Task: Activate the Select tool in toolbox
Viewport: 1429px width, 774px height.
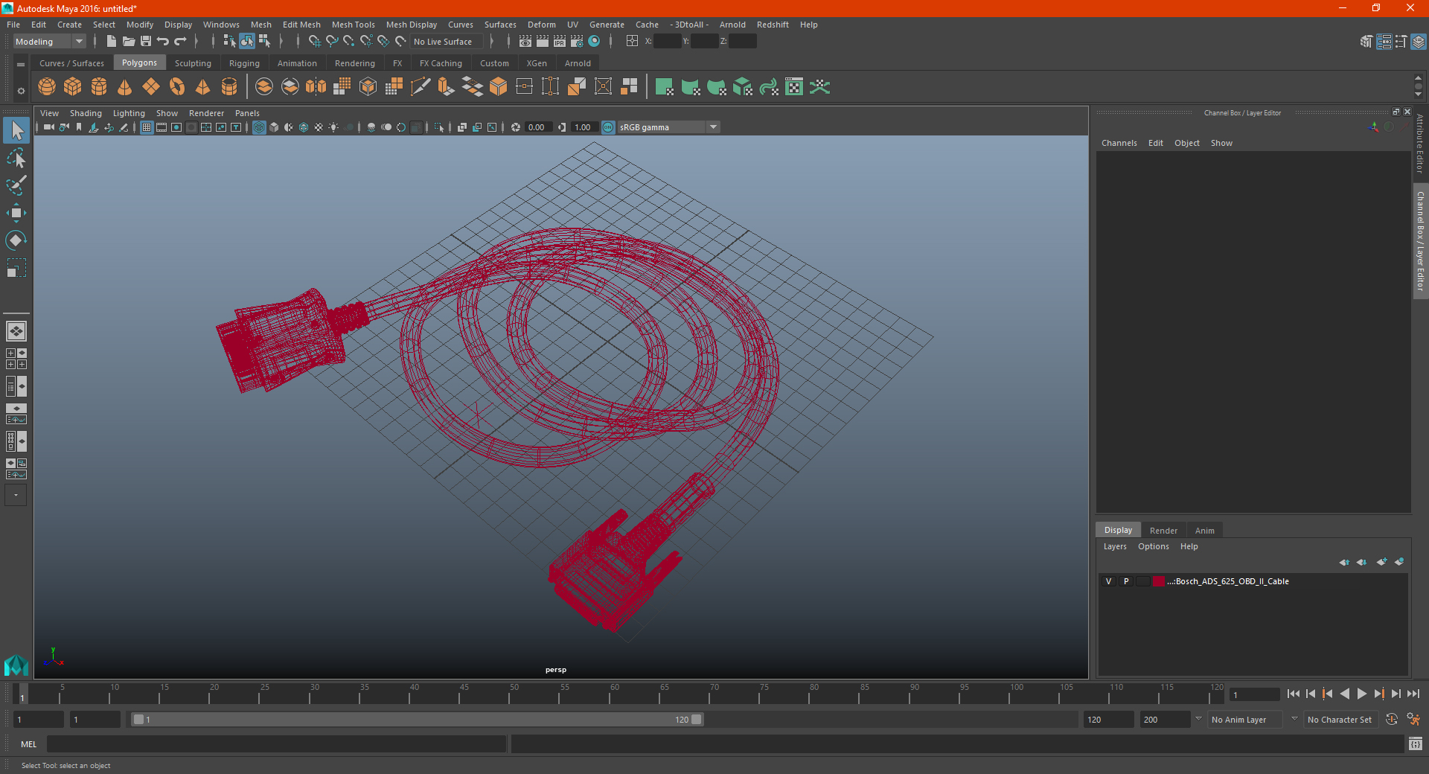Action: 16,131
